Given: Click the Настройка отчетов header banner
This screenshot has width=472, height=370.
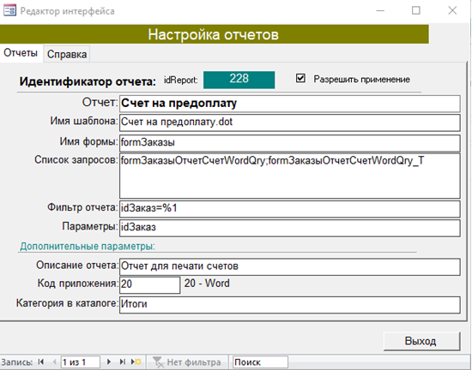Looking at the screenshot, I should (214, 34).
